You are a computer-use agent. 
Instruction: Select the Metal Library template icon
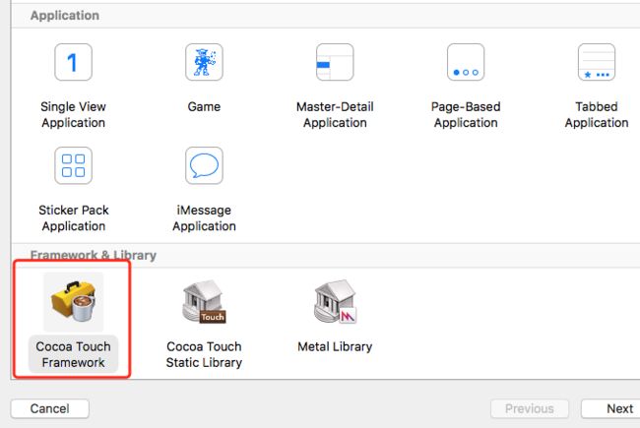click(335, 302)
